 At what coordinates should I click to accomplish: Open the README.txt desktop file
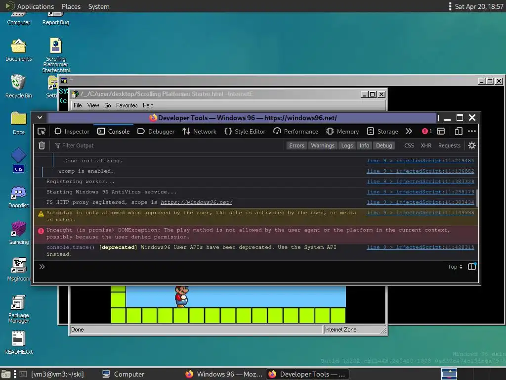coord(18,342)
